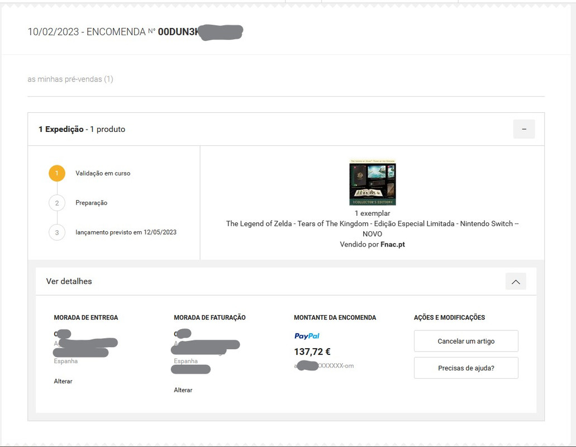Click the MORADA DE ENTREGA heading
The image size is (576, 447).
click(x=86, y=317)
